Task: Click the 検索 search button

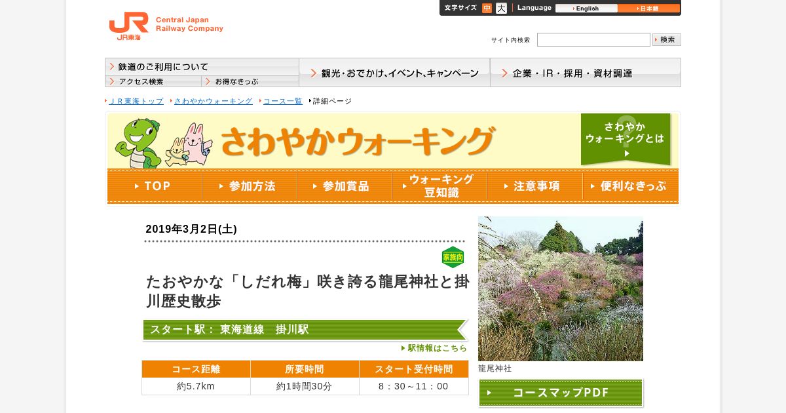Action: pos(667,39)
